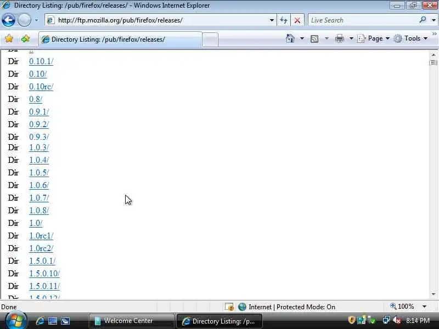The height and width of the screenshot is (329, 439).
Task: Open the 1.0.6/ directory link
Action: (39, 185)
